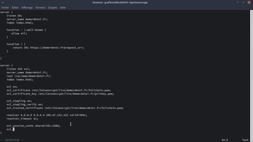The image size is (253, 142).
Task: Open the Affichage menu
Action: coord(27,7)
